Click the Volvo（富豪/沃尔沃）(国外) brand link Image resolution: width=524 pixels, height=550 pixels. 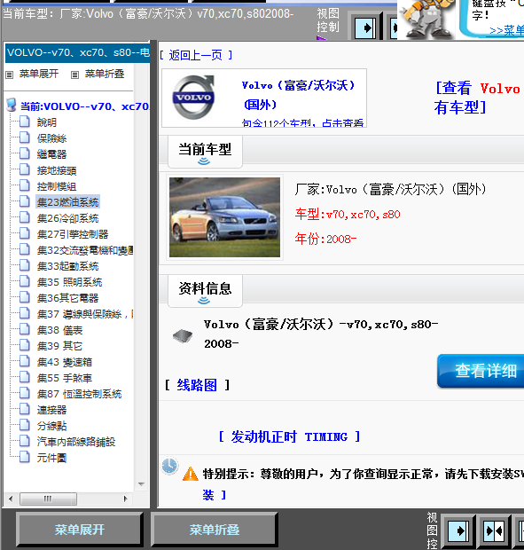[299, 95]
